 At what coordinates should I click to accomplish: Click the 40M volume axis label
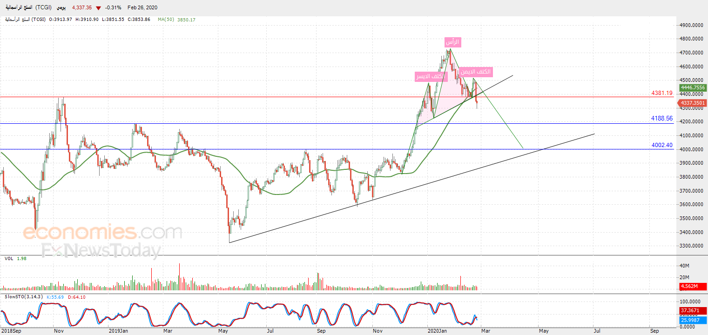pyautogui.click(x=684, y=266)
